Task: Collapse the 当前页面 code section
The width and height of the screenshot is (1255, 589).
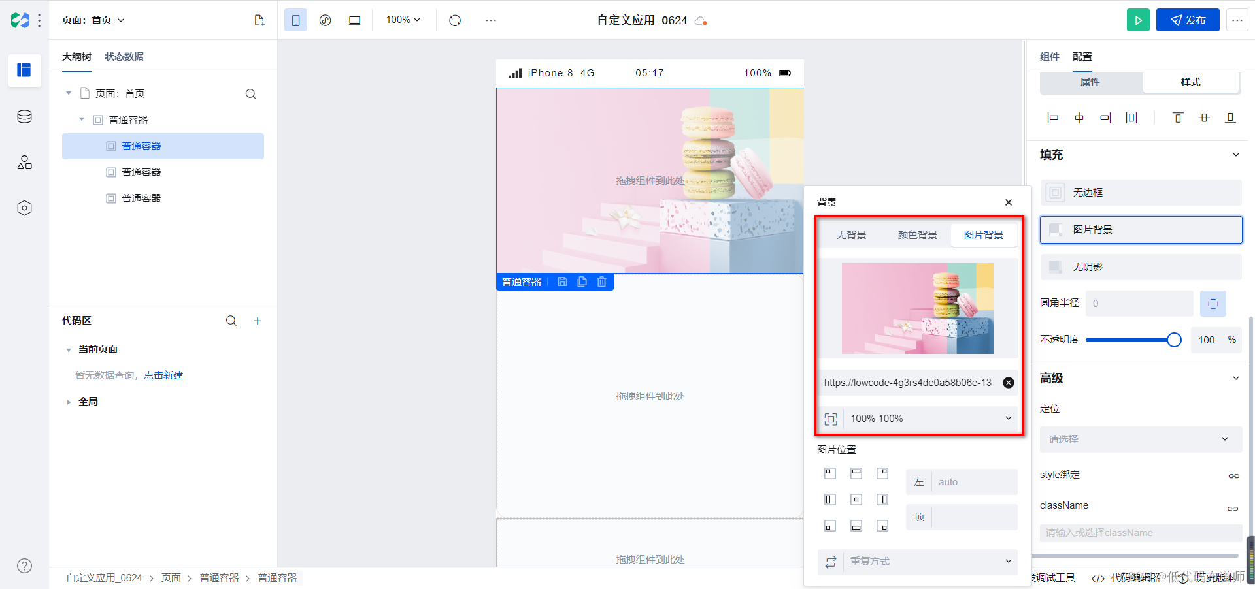Action: pyautogui.click(x=69, y=350)
